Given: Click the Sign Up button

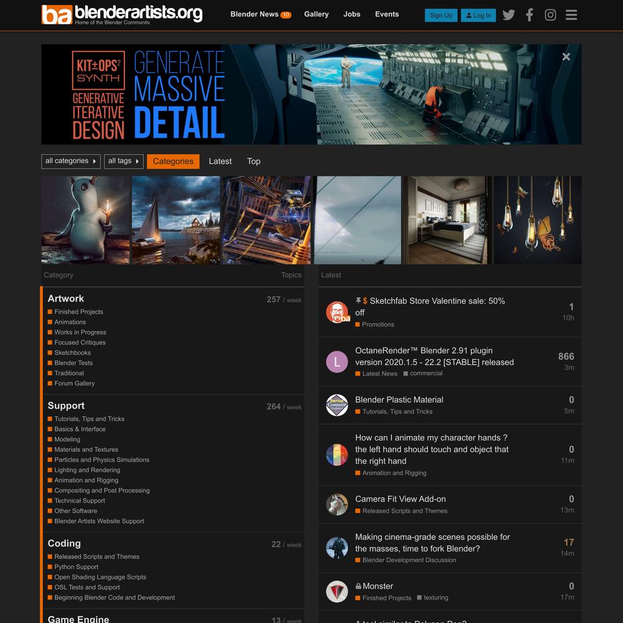Looking at the screenshot, I should [x=441, y=15].
